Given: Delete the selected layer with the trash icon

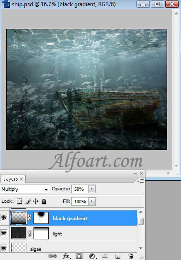Looking at the screenshot, I should (131, 256).
